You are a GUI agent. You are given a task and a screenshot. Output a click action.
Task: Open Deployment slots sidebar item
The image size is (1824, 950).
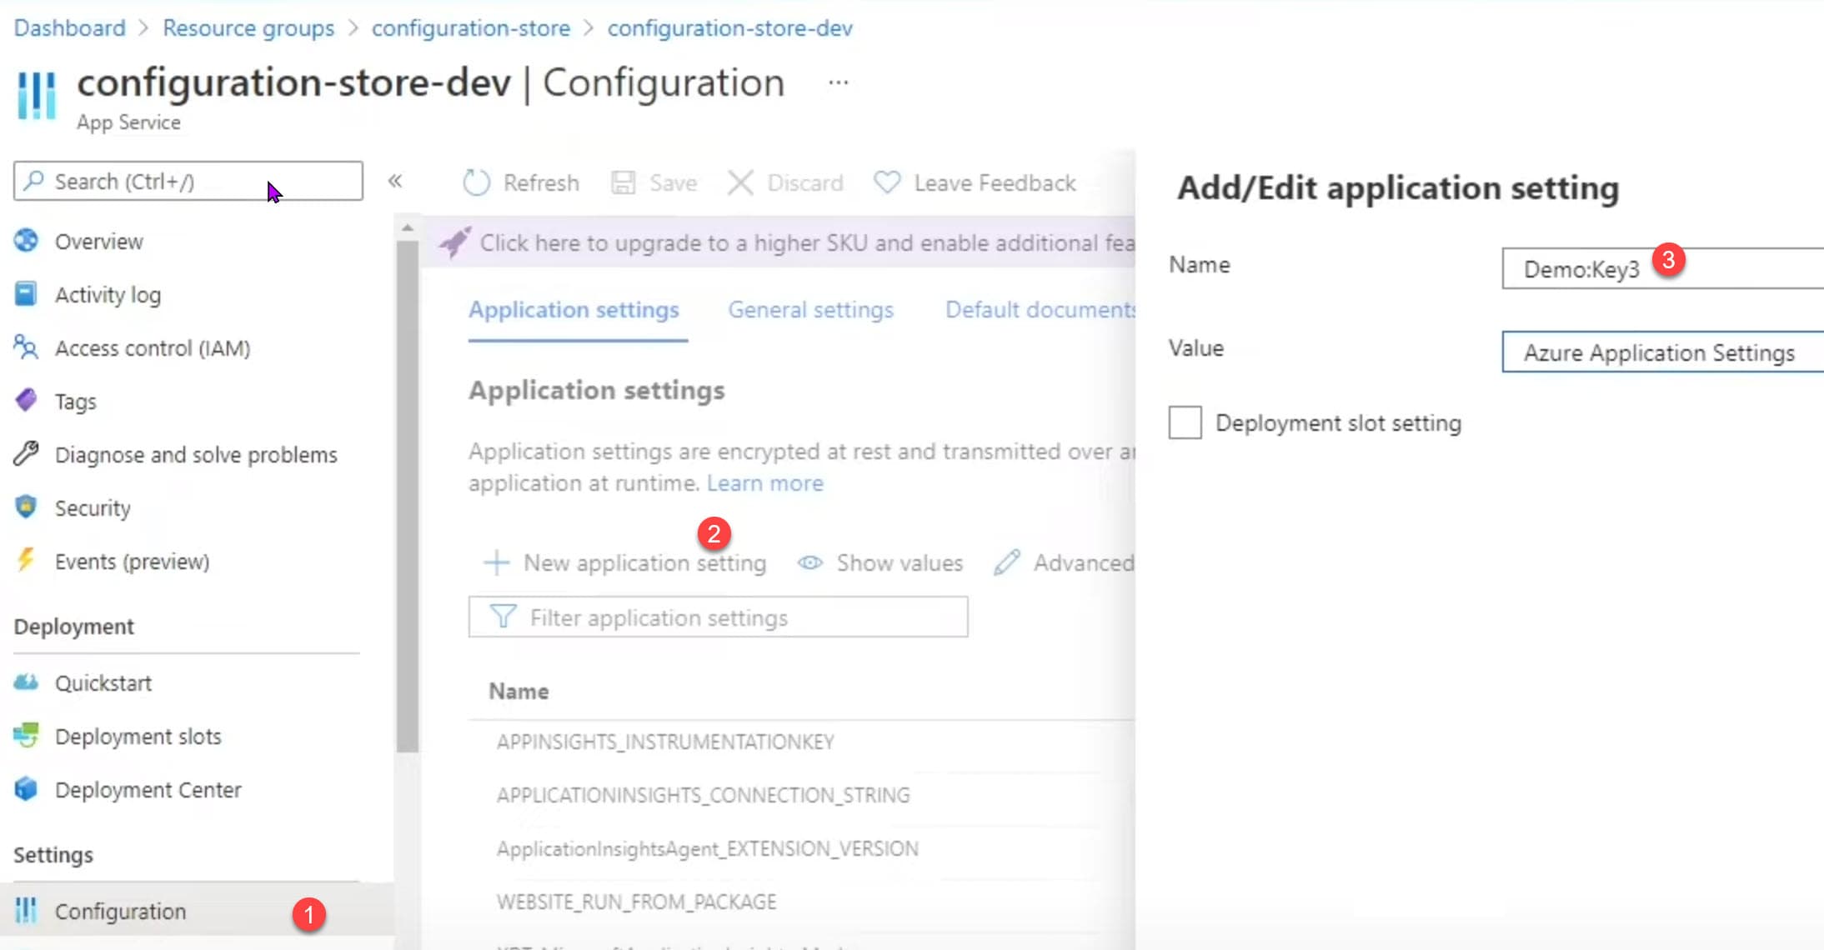pyautogui.click(x=138, y=737)
